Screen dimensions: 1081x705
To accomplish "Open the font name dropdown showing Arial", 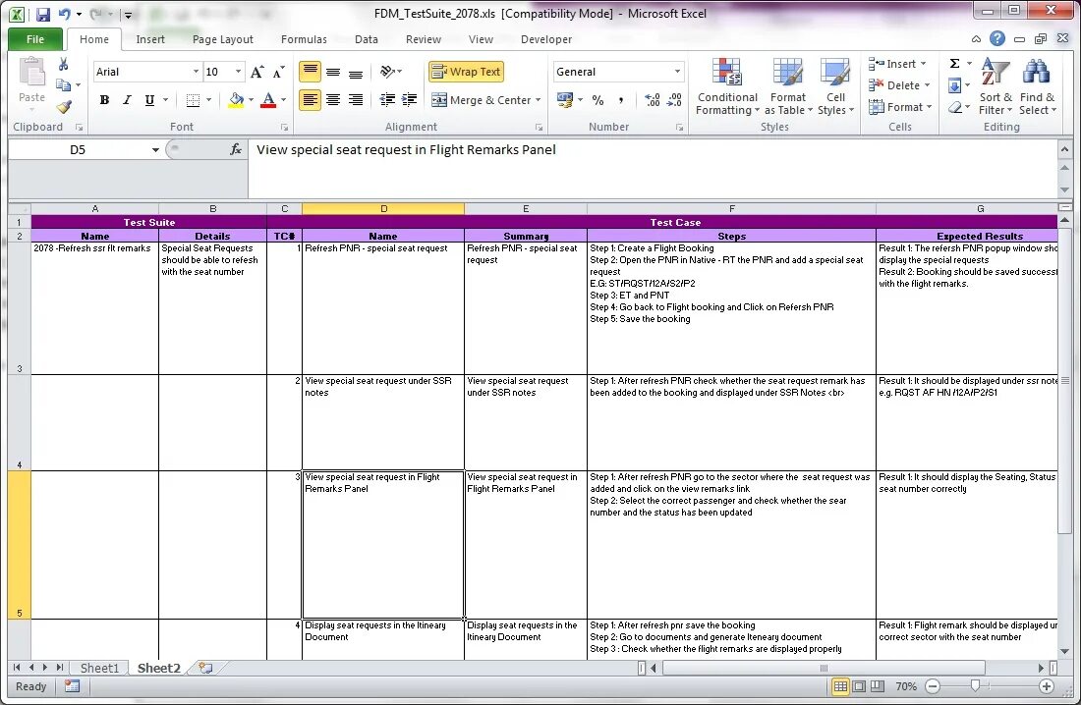I will point(196,72).
